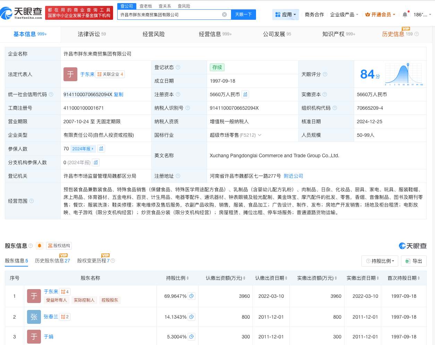Click the 天眼评分 score curve chart
This screenshot has height=345, width=435.
pos(403,74)
